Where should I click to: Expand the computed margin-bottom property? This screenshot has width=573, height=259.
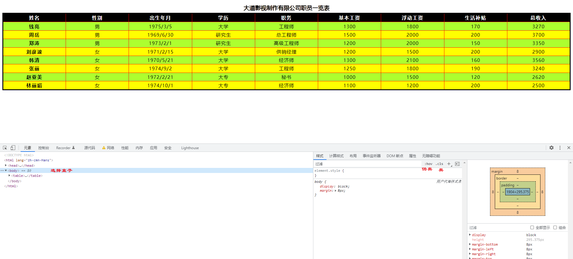coord(470,244)
